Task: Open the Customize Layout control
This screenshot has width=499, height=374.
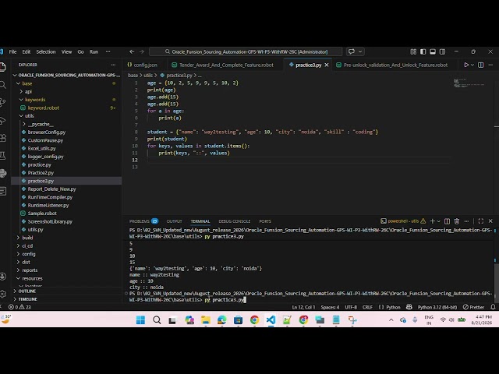Action: point(413,51)
